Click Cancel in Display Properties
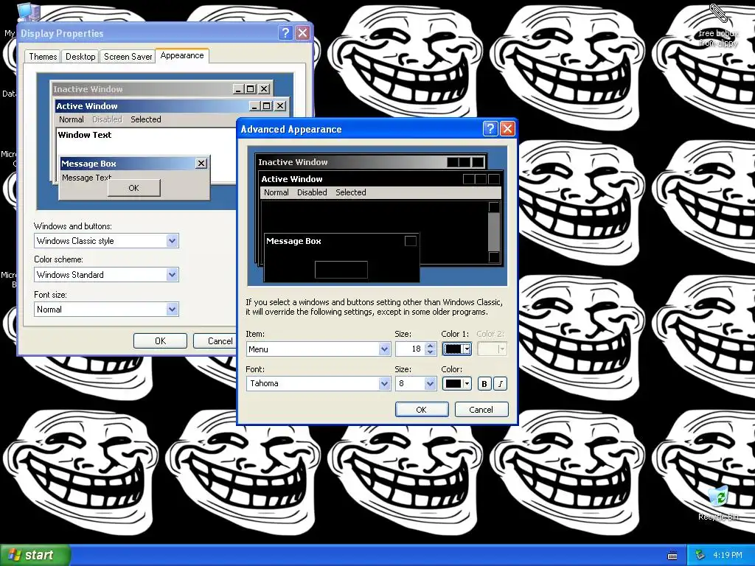The width and height of the screenshot is (755, 566). (215, 340)
